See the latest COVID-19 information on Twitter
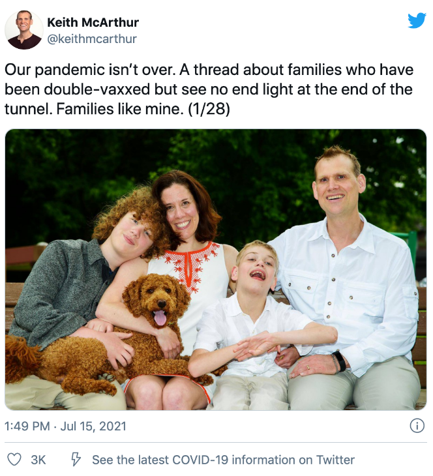The width and height of the screenshot is (433, 476). point(223,460)
